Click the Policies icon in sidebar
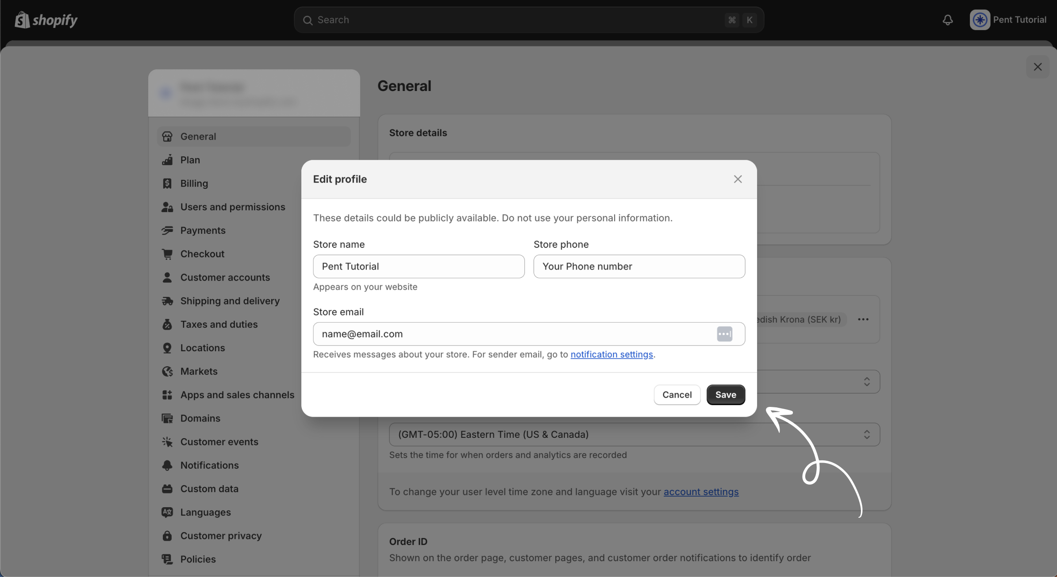Viewport: 1057px width, 577px height. [x=167, y=559]
